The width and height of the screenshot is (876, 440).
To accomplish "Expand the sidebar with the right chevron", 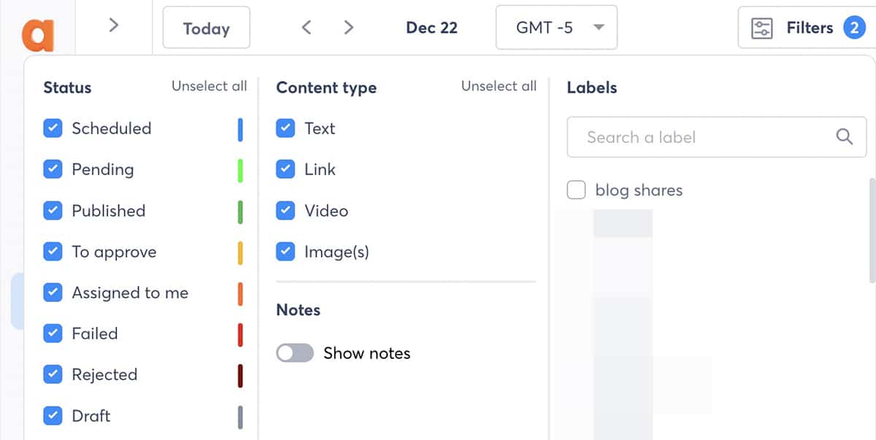I will click(113, 26).
